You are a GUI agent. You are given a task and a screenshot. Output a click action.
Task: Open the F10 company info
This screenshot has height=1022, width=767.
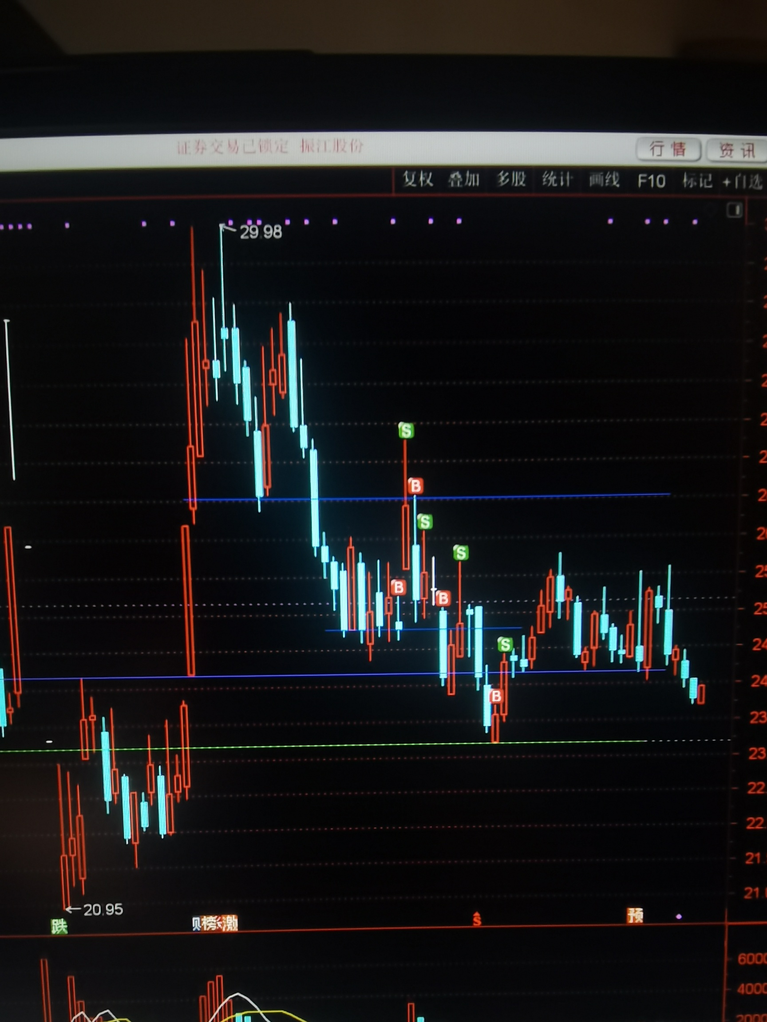[652, 181]
